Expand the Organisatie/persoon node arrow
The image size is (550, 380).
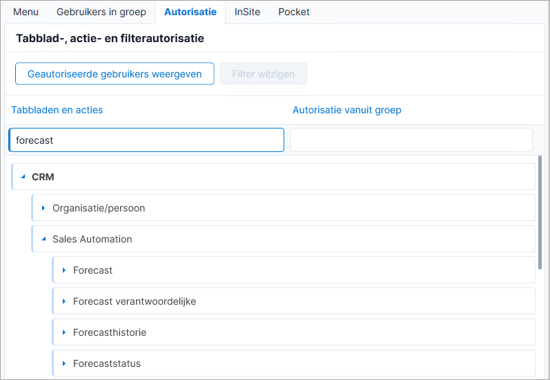(x=43, y=208)
